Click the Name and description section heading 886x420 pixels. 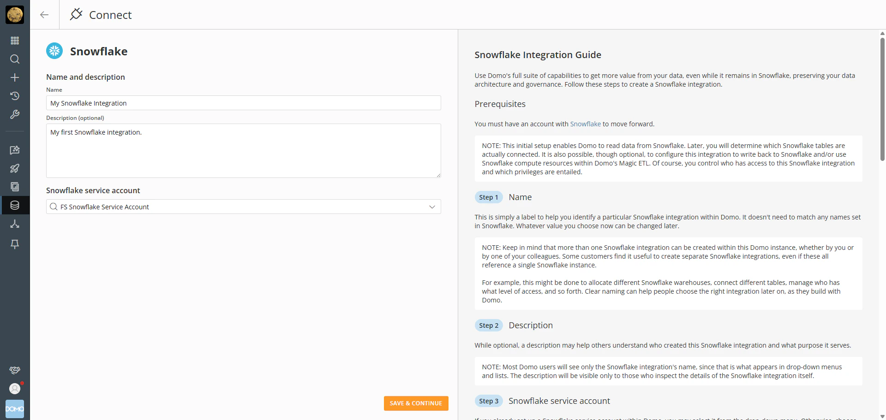[x=85, y=77]
